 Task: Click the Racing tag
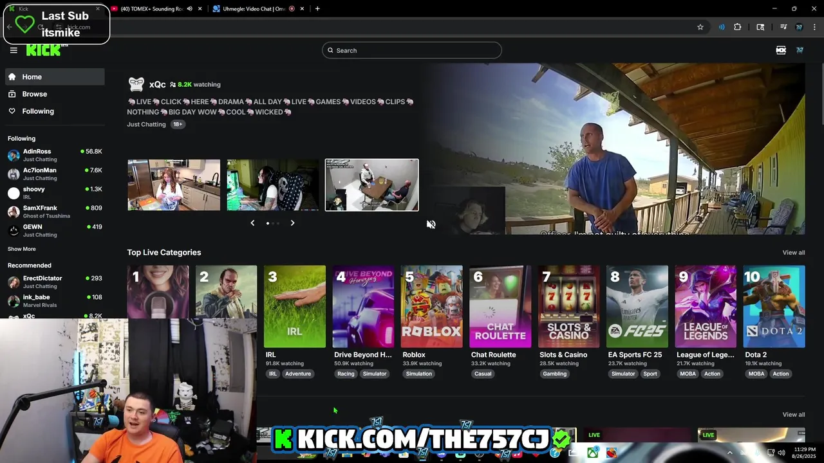(x=346, y=374)
